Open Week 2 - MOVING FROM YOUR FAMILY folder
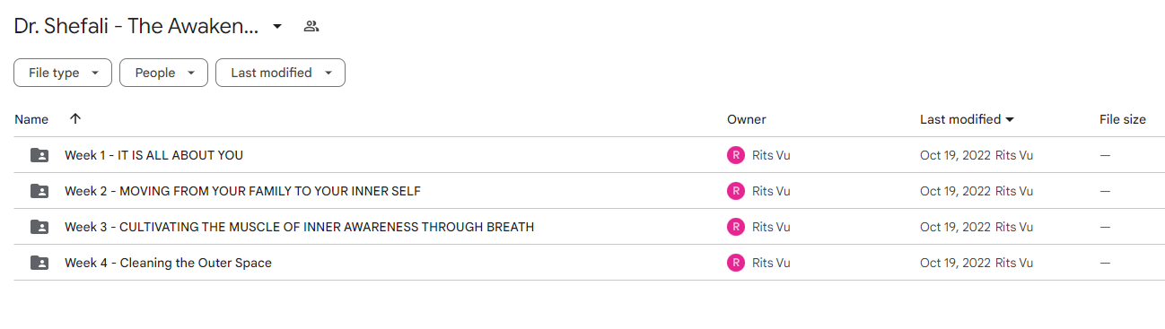1165x329 pixels. (242, 191)
